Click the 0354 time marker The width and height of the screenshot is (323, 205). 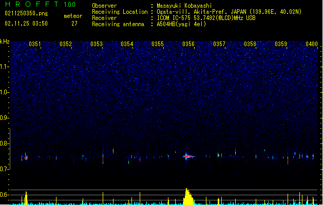[127, 44]
